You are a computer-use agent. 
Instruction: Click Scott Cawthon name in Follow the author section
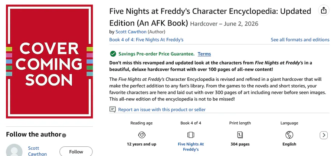tap(37, 151)
